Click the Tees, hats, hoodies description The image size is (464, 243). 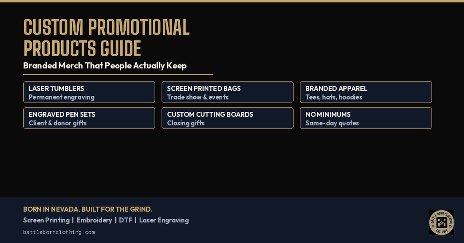click(334, 97)
